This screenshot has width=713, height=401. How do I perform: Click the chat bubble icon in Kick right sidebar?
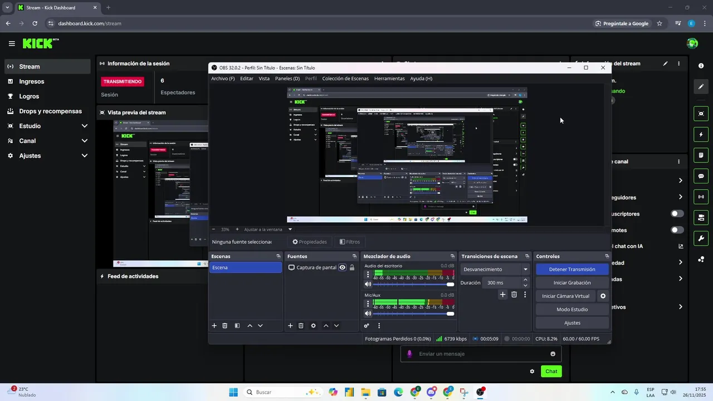click(701, 176)
